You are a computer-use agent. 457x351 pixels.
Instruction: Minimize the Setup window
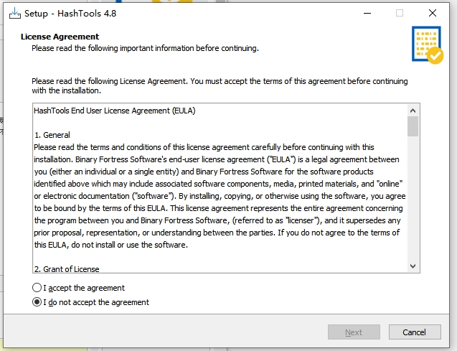(366, 13)
